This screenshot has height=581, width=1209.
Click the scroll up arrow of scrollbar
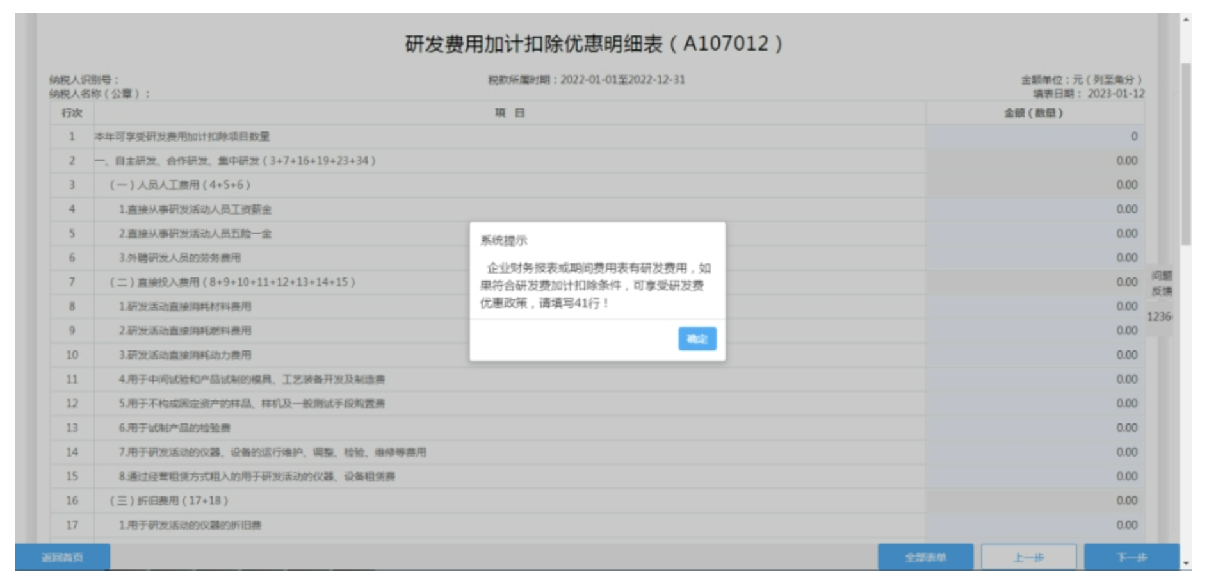click(1186, 19)
